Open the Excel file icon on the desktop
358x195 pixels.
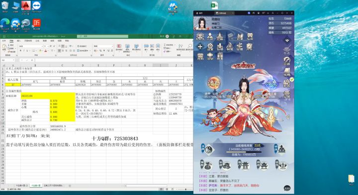point(214,5)
